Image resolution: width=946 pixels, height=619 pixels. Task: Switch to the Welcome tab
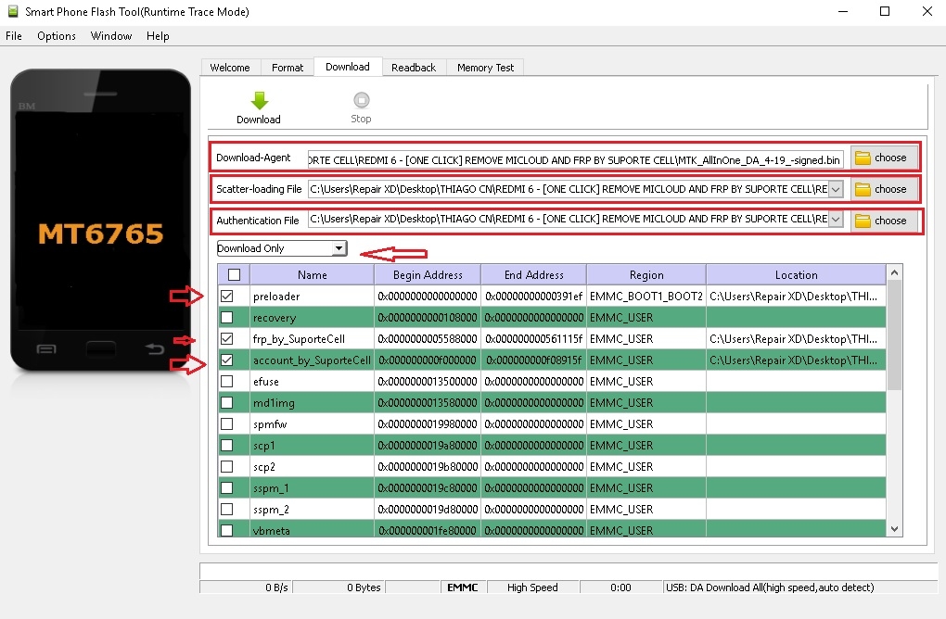230,68
